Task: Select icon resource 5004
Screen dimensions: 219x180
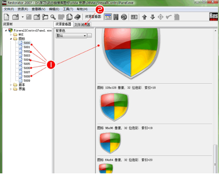Action: coord(27,60)
